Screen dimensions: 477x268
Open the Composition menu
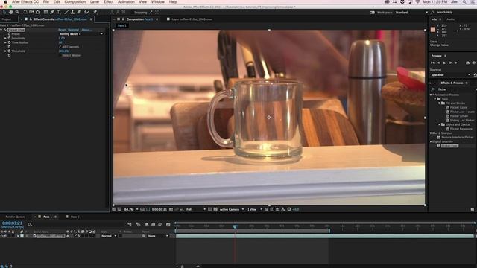pyautogui.click(x=75, y=1)
